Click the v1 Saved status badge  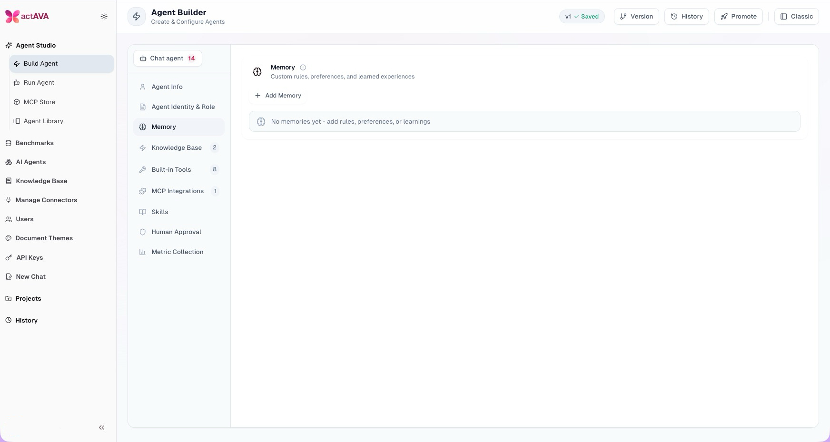[582, 17]
